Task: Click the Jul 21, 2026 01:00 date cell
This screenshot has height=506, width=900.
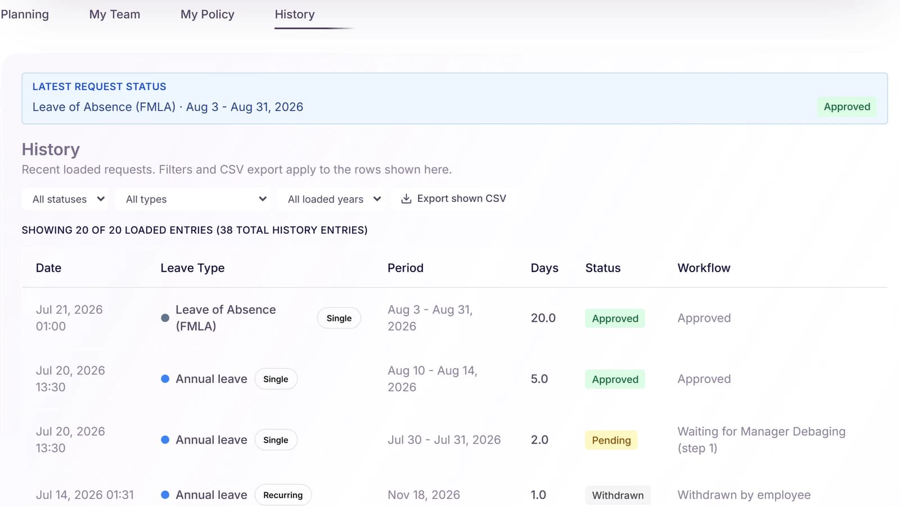Action: click(69, 318)
